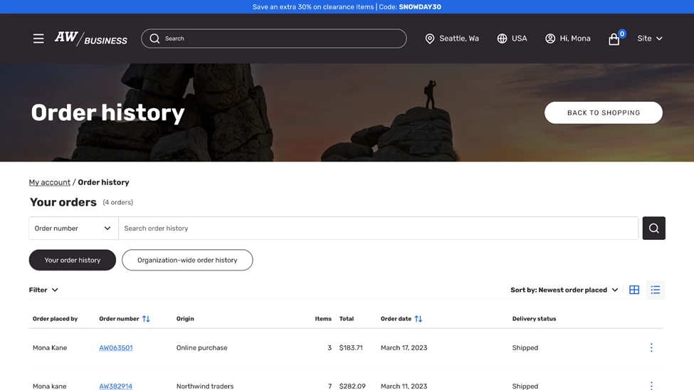Click inside the Search order history field
The height and width of the screenshot is (390, 694).
click(377, 228)
